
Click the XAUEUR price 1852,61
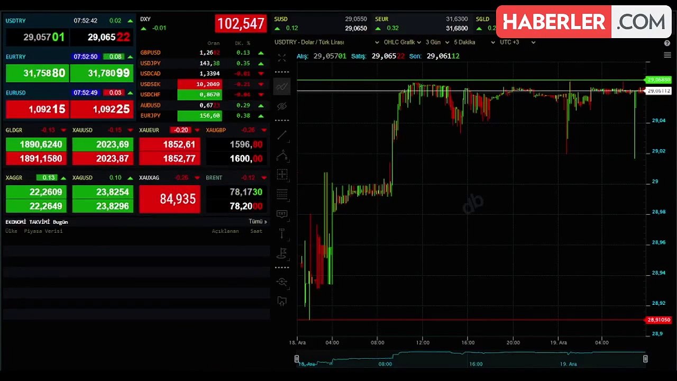170,144
